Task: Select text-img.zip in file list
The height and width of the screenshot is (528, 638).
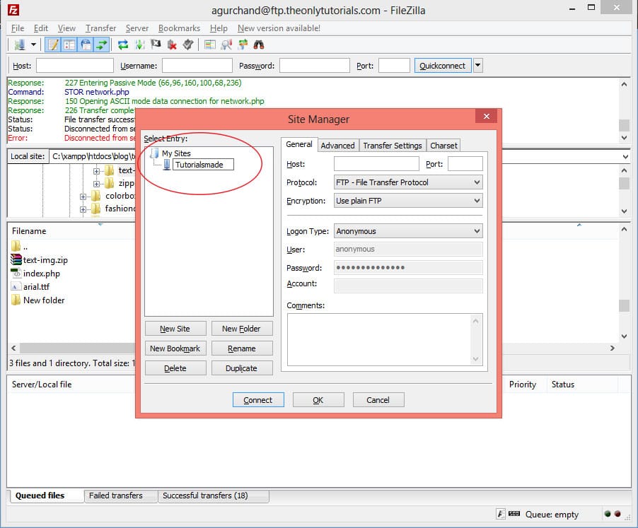Action: coord(45,260)
